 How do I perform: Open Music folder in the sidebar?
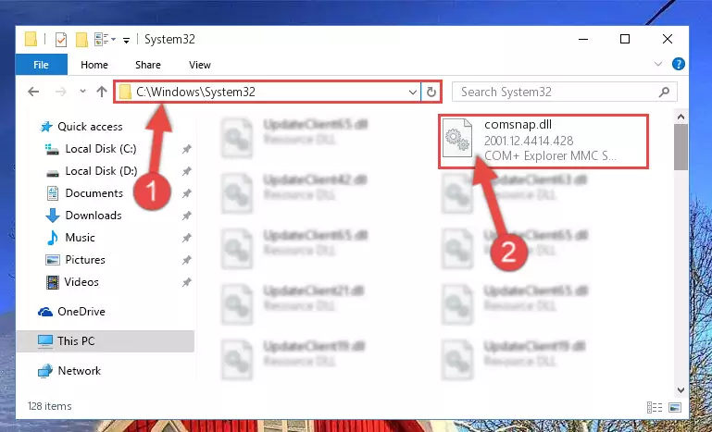coord(80,238)
